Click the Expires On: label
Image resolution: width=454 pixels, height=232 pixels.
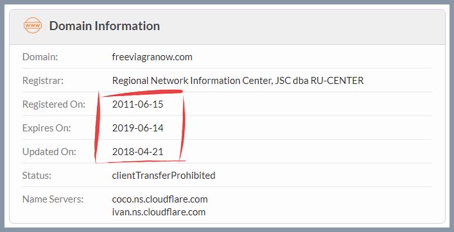tap(46, 128)
